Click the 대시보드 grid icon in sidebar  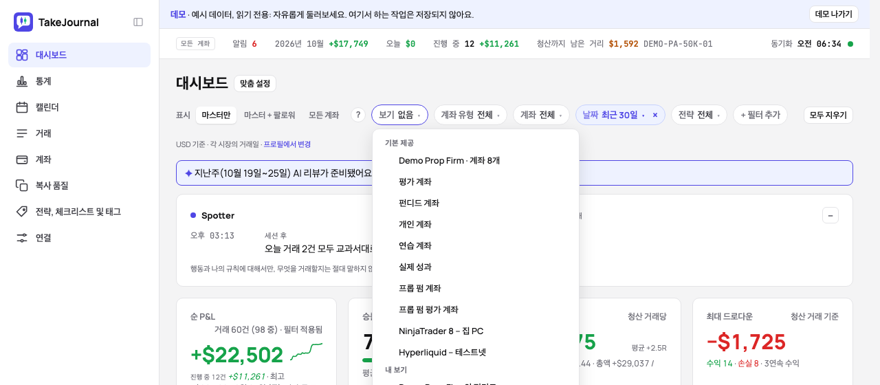click(22, 55)
